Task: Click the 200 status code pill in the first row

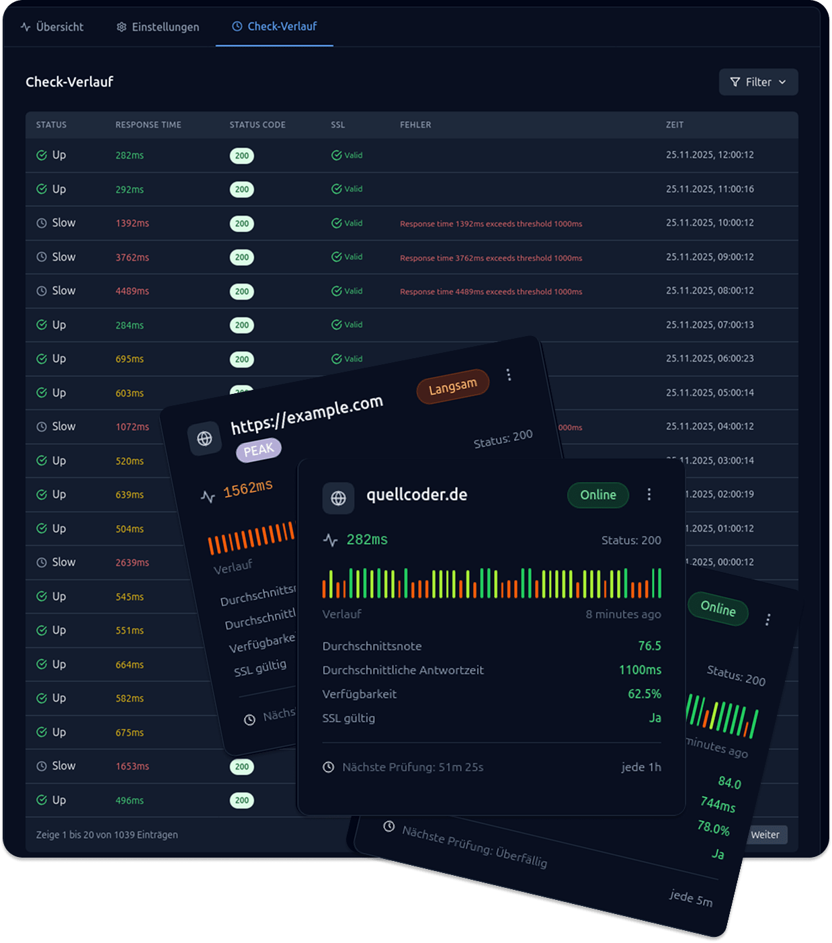Action: (241, 155)
